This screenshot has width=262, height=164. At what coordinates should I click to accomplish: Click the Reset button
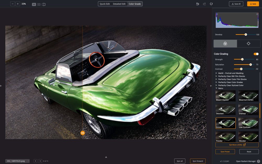pyautogui.click(x=249, y=152)
